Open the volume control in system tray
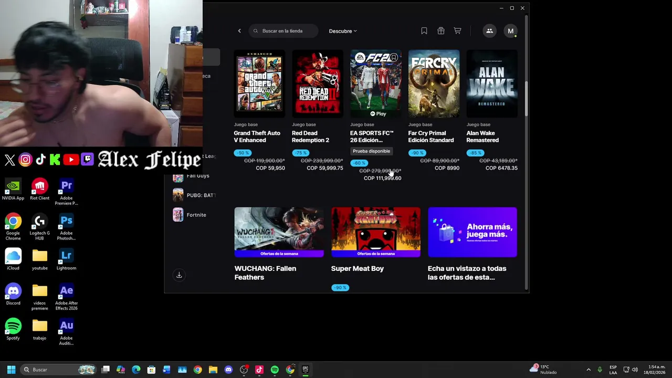Viewport: 672px width, 378px height. coord(635,370)
